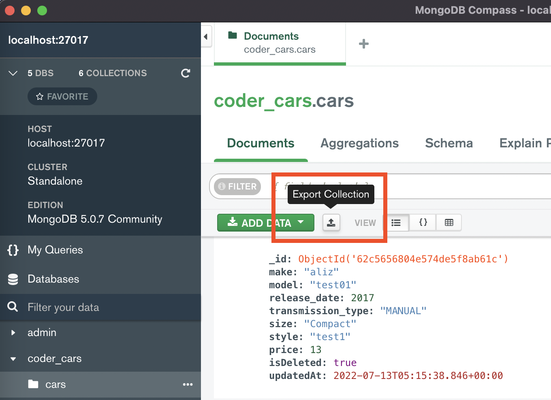Open a new tab with plus icon

tap(364, 44)
